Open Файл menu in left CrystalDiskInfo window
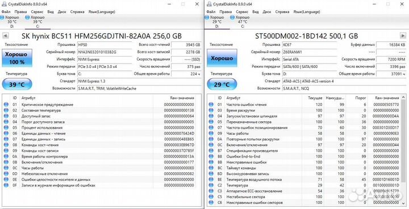Viewport: 409px width, 209px height. click(x=6, y=12)
